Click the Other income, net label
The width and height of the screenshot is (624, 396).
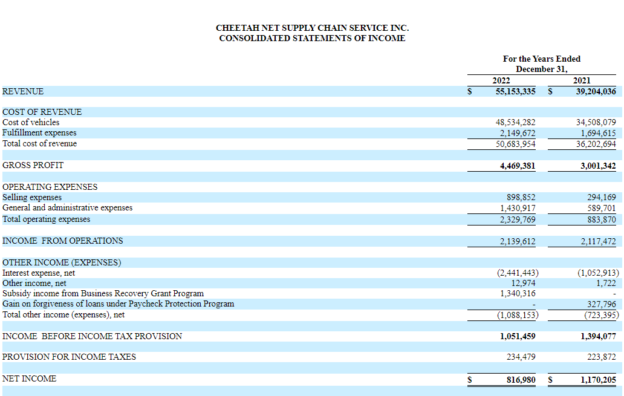(34, 284)
